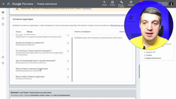Click the 'Контент: где будет показываться реклама' heading
Viewport: 176px width, 99px height.
pos(31,92)
